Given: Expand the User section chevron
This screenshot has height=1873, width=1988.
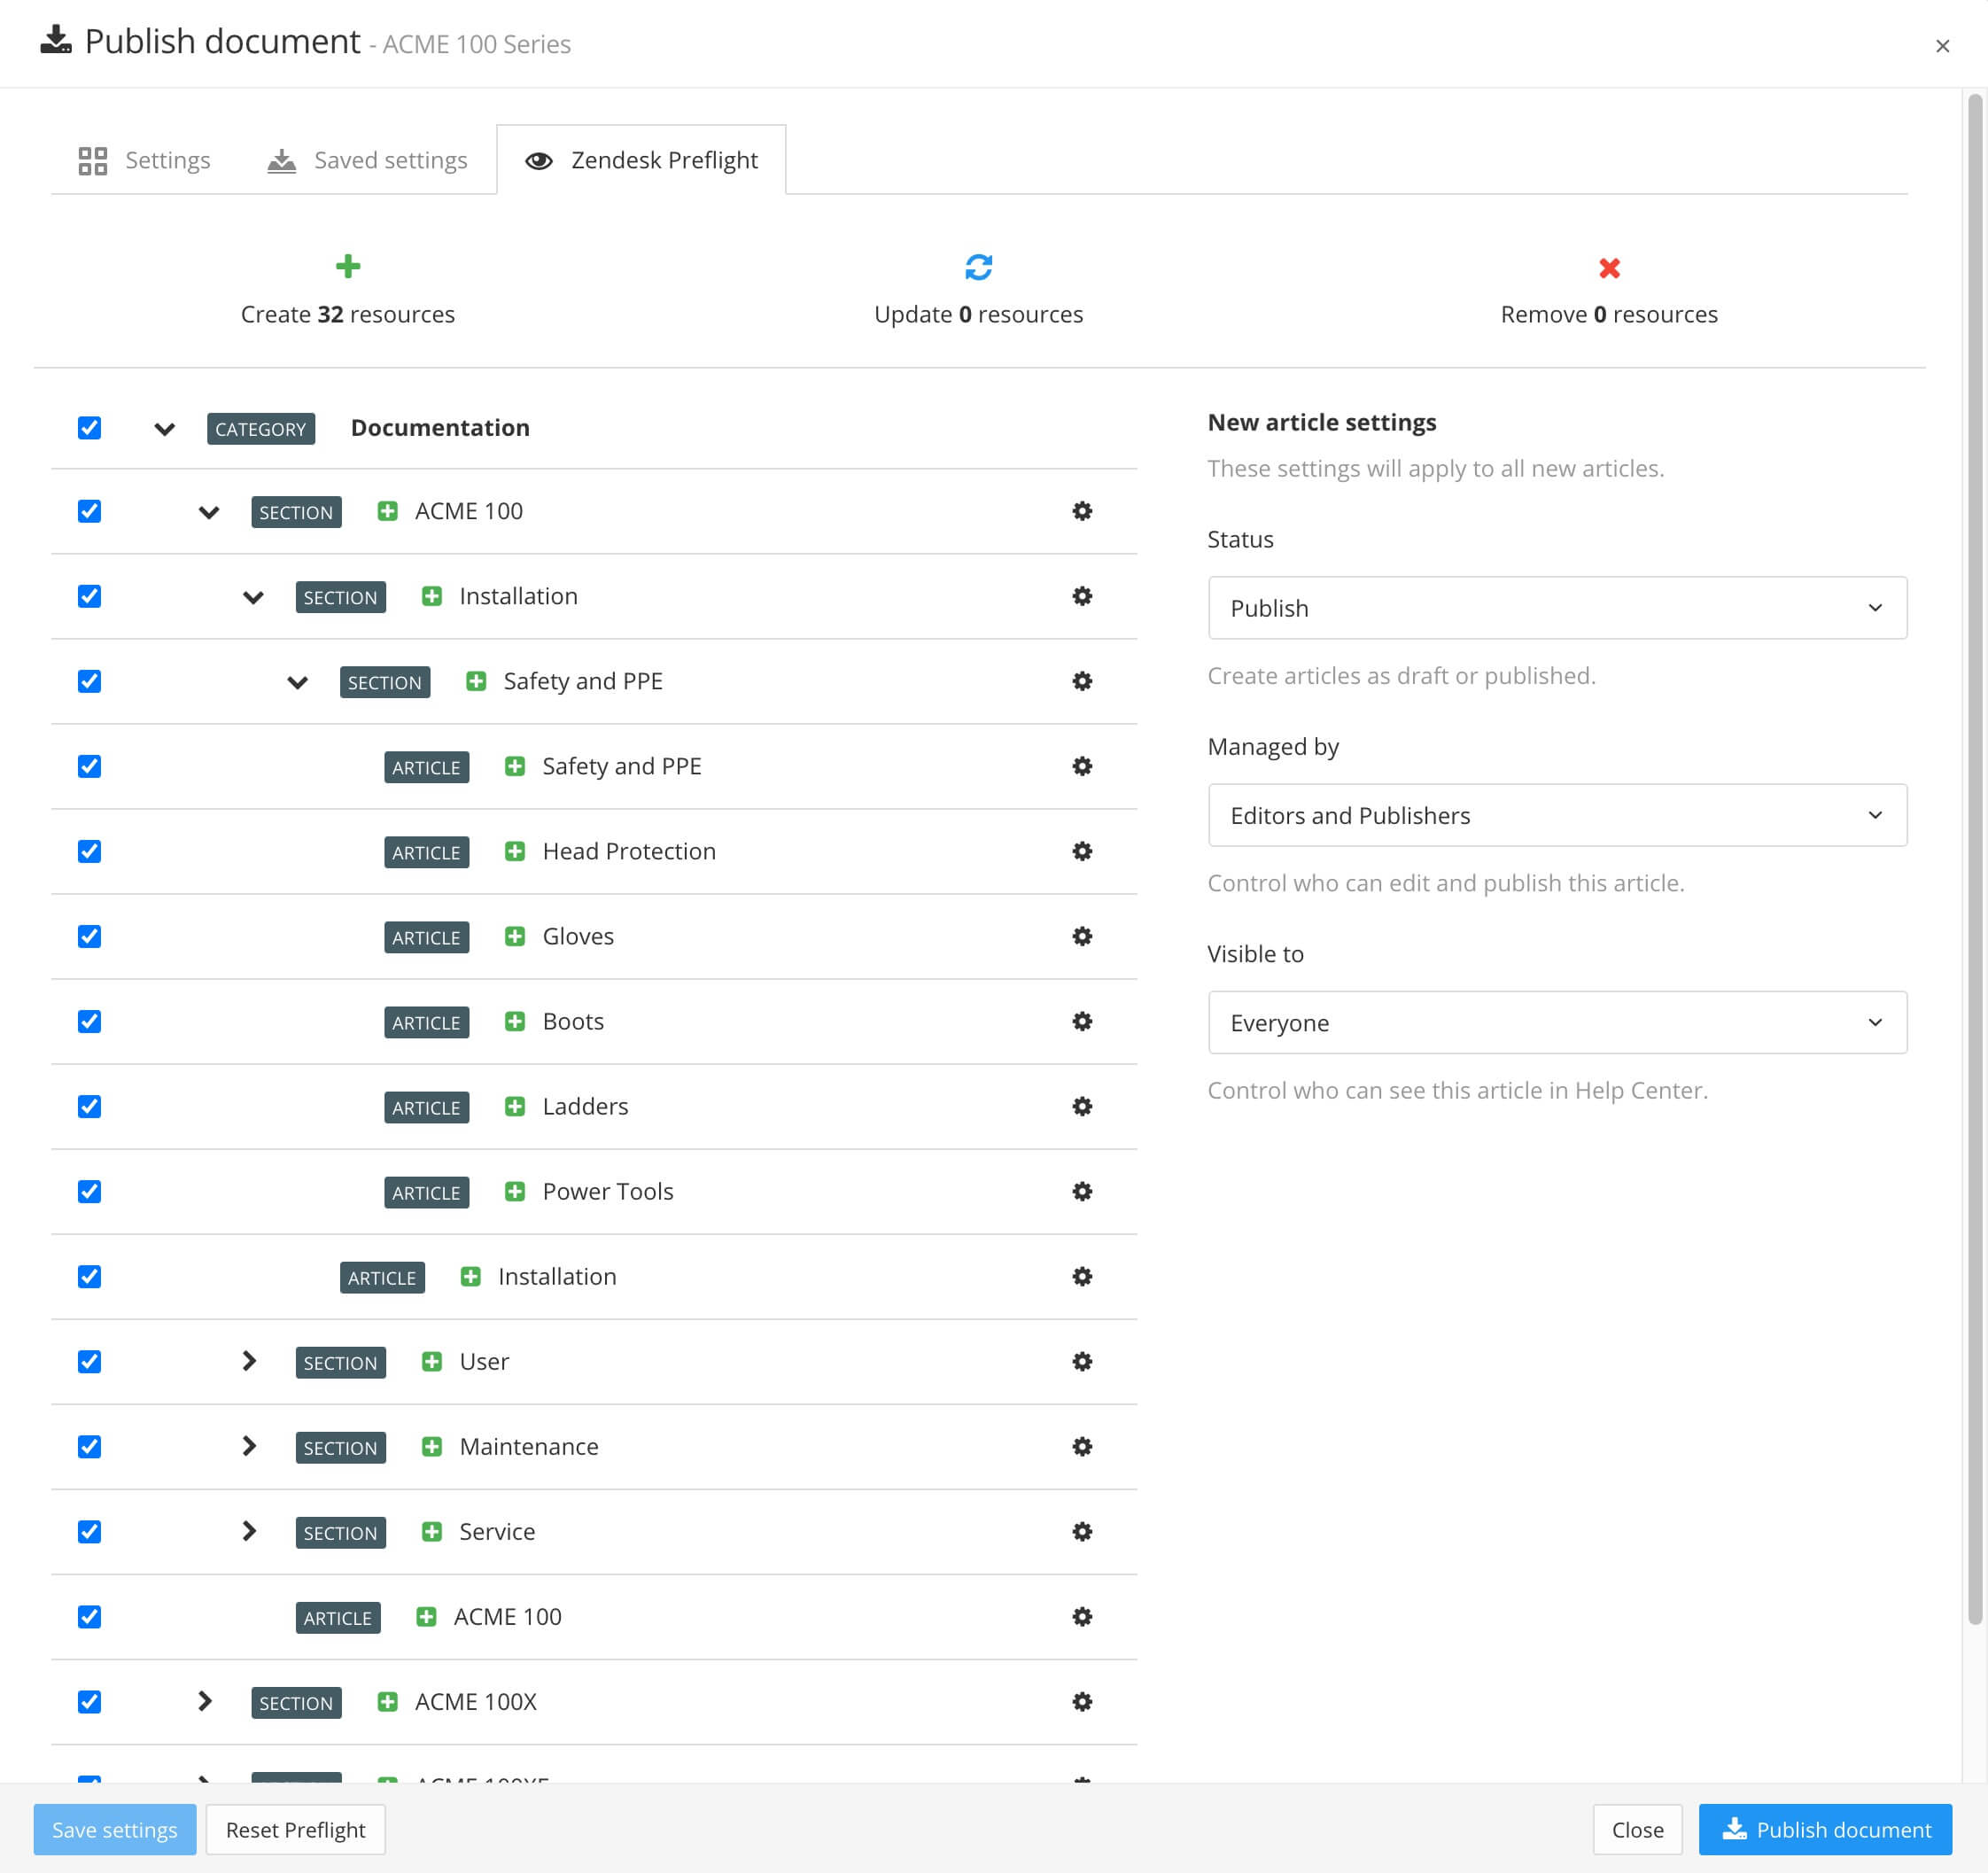Looking at the screenshot, I should click(248, 1361).
